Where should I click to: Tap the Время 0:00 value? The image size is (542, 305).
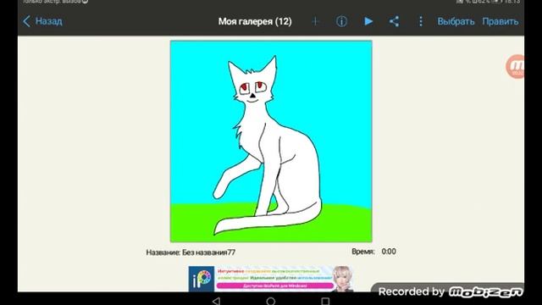pos(389,252)
